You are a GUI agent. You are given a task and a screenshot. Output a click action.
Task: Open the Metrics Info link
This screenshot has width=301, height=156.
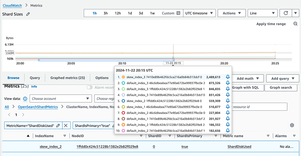[x=34, y=86]
